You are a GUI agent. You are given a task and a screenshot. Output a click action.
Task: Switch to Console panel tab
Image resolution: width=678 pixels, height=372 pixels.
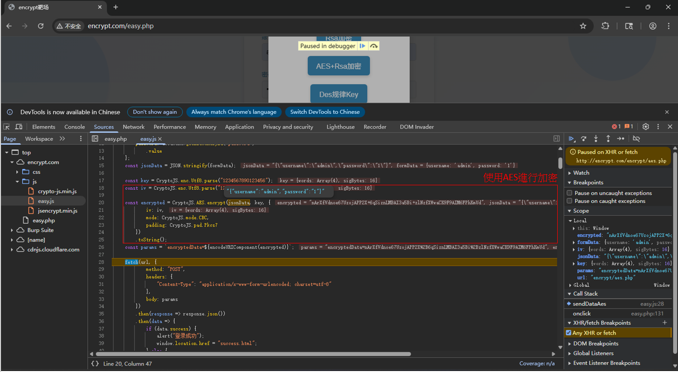tap(74, 127)
